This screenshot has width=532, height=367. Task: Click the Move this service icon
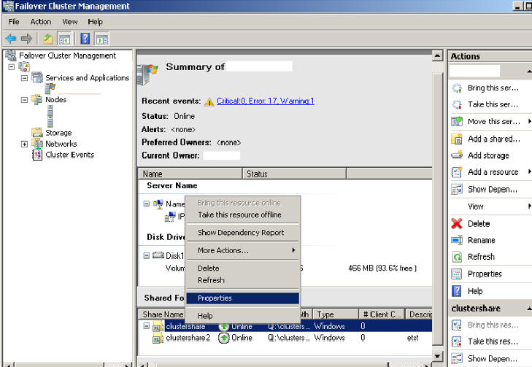coord(457,121)
